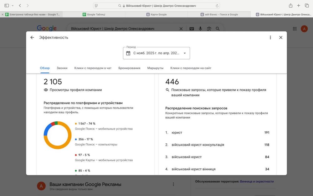Reload the page with the refresh icon
This screenshot has height=196, width=313.
click(217, 6)
